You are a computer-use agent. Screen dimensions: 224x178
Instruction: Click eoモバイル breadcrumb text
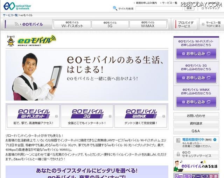(x=27, y=15)
